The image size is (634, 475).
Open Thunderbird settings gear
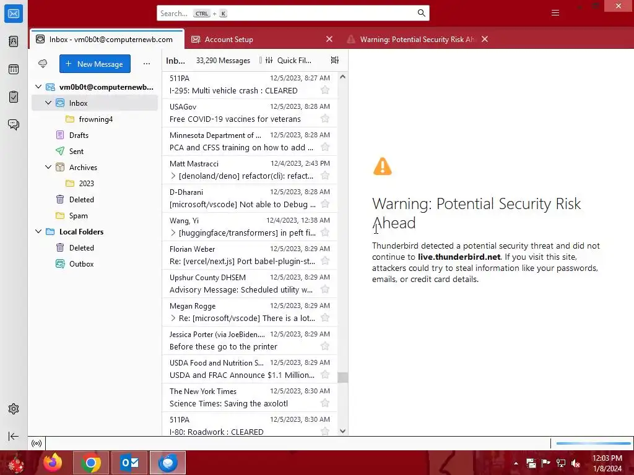point(14,409)
